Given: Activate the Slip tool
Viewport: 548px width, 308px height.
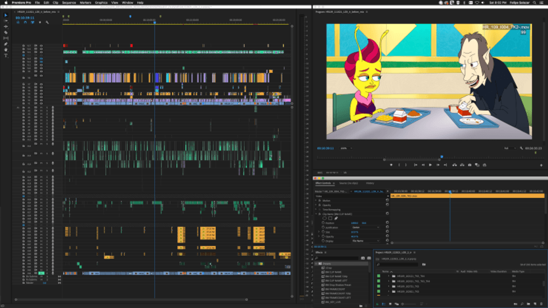Looking at the screenshot, I should (x=6, y=38).
